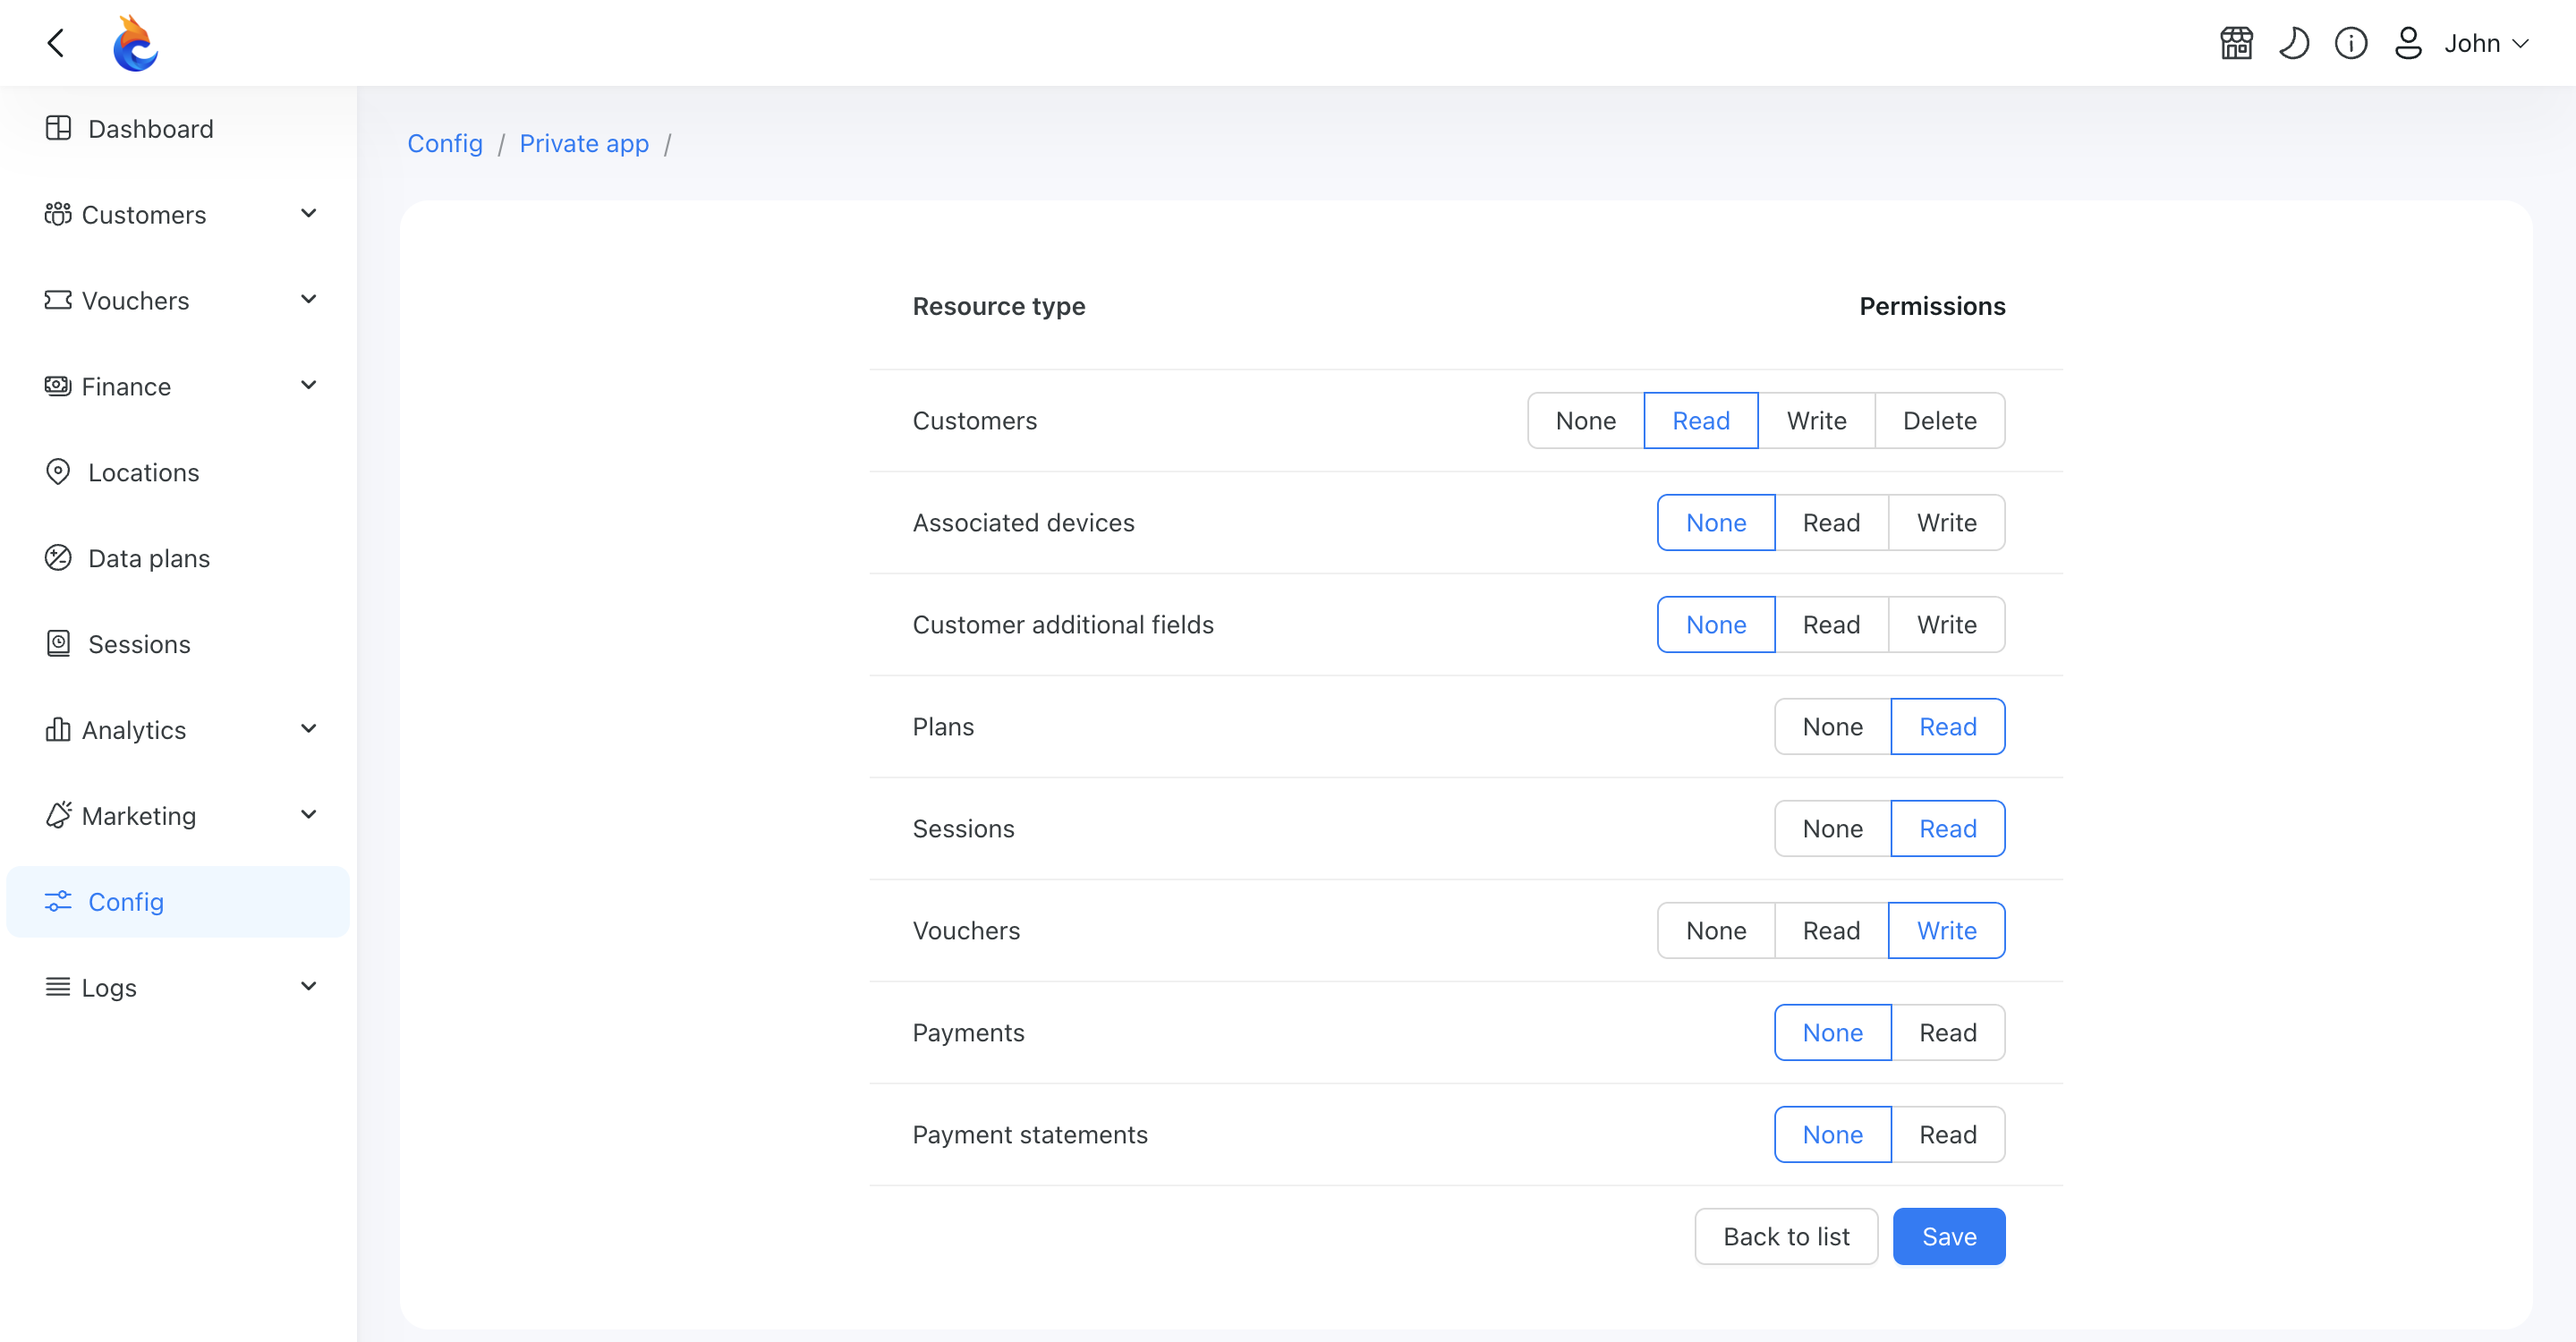Image resolution: width=2576 pixels, height=1342 pixels.
Task: Open the marketplace store icon
Action: coord(2236,43)
